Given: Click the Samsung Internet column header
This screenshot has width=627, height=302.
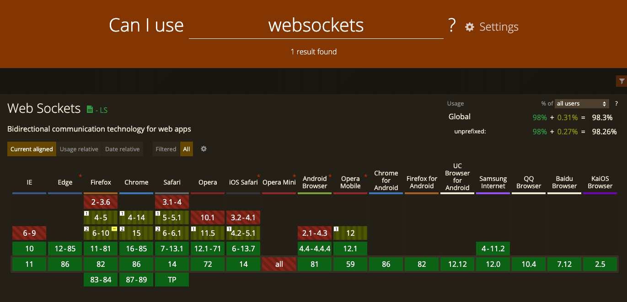Looking at the screenshot, I should (493, 182).
